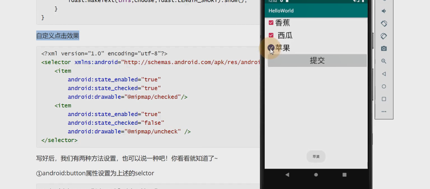This screenshot has width=430, height=189.
Task: Uncheck the 西瓜 checkbox
Action: point(271,35)
